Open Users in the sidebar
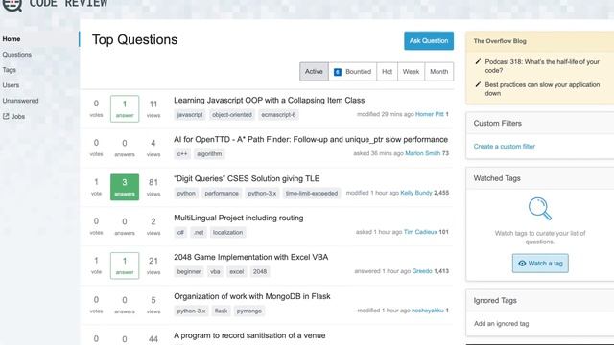Viewport: 614px width, 345px height. click(x=11, y=85)
